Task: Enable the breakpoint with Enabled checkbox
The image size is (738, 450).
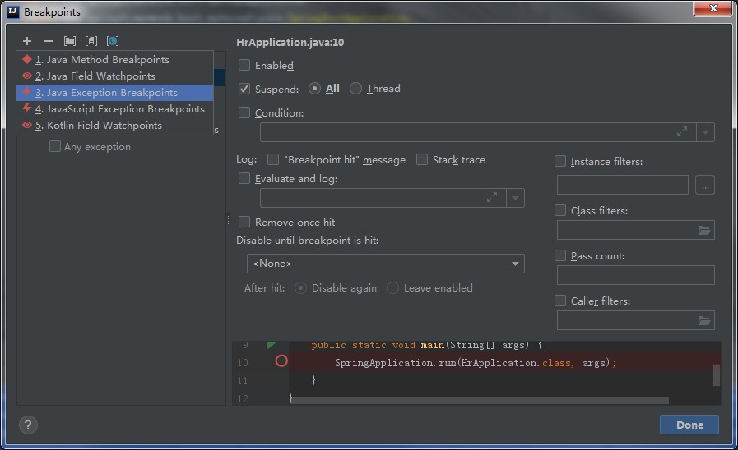Action: pos(244,65)
